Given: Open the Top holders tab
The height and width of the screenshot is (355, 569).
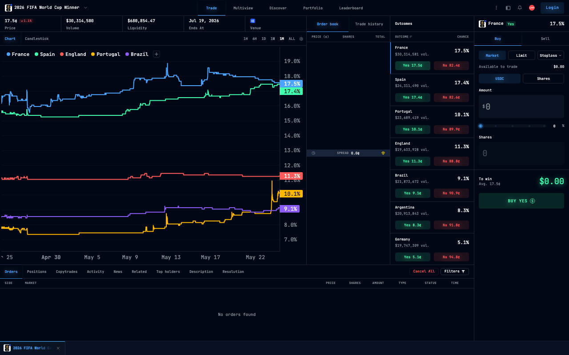Looking at the screenshot, I should point(168,272).
